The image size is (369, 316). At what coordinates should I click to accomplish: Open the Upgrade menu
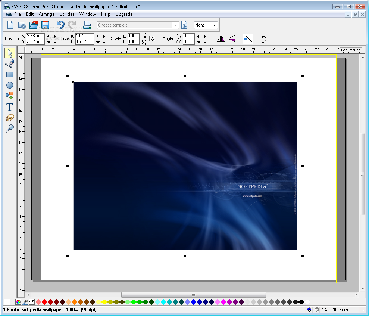(124, 14)
